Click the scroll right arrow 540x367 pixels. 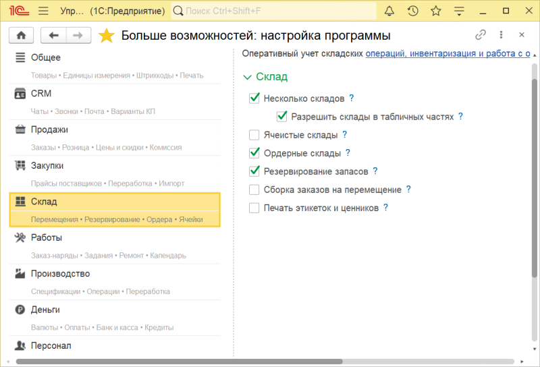[522, 362]
